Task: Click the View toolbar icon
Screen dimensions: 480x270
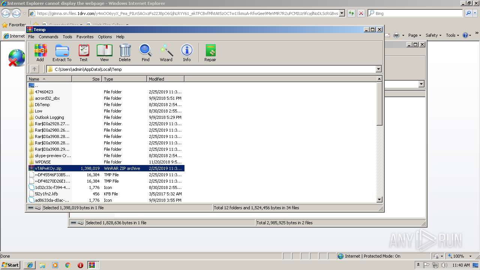Action: pos(104,53)
